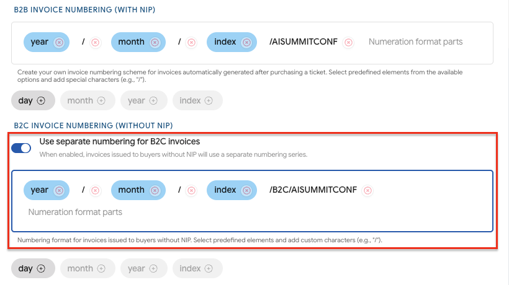The width and height of the screenshot is (509, 285).
Task: Delete first slash separator in B2C format
Action: [x=95, y=190]
